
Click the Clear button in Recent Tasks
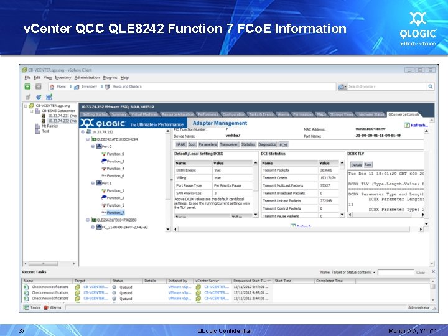pos(420,273)
